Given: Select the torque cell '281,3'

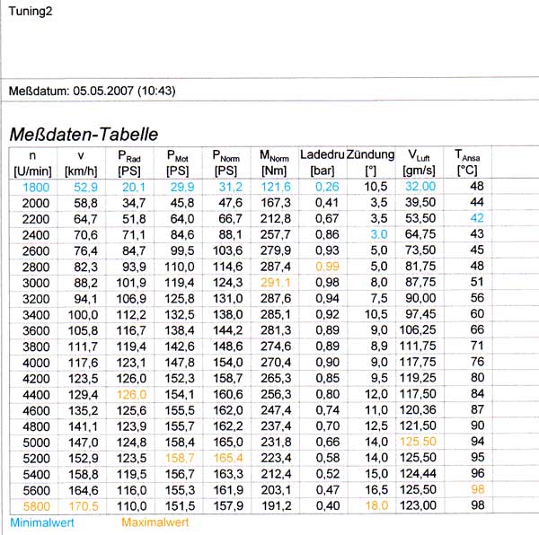Looking at the screenshot, I should pos(276,330).
